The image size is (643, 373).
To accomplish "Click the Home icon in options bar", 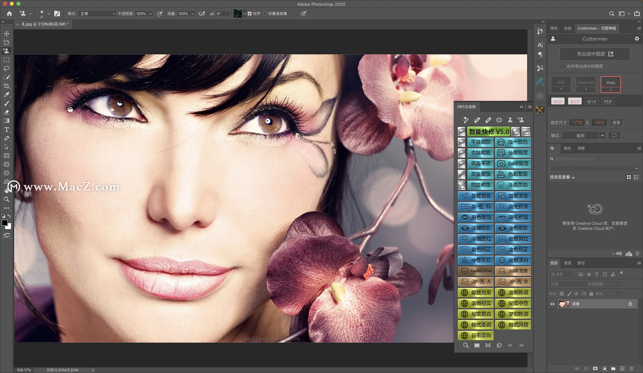I will pos(9,14).
